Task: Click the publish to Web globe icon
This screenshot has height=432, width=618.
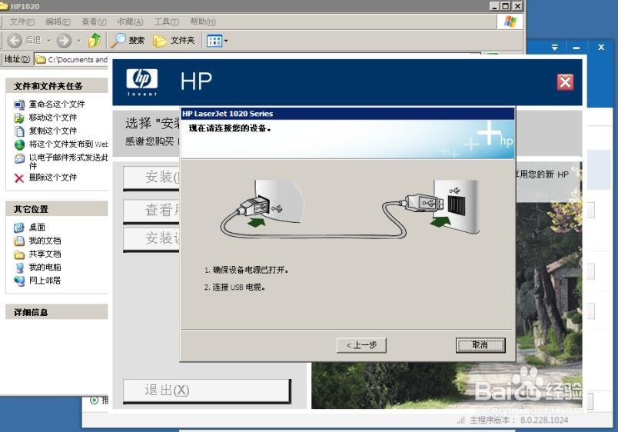Action: (x=19, y=145)
